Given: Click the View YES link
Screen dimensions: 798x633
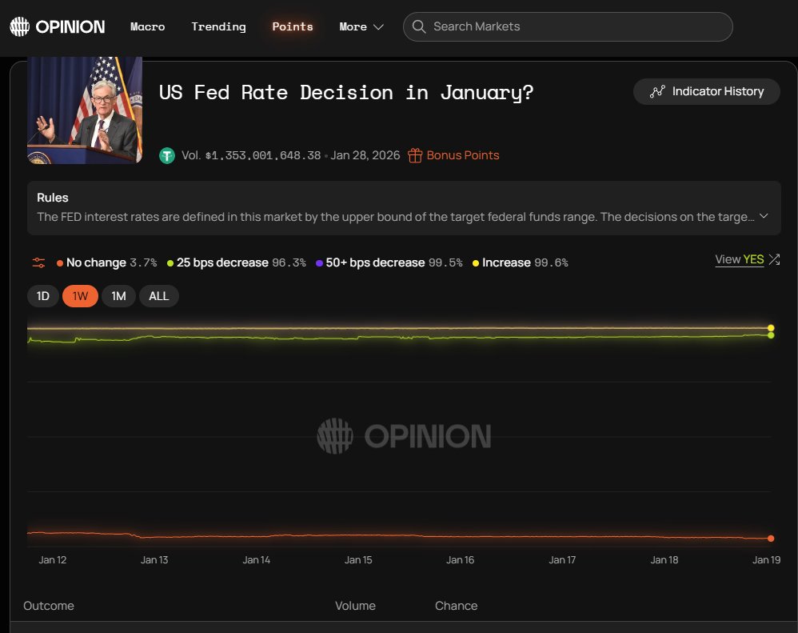Looking at the screenshot, I should (740, 260).
